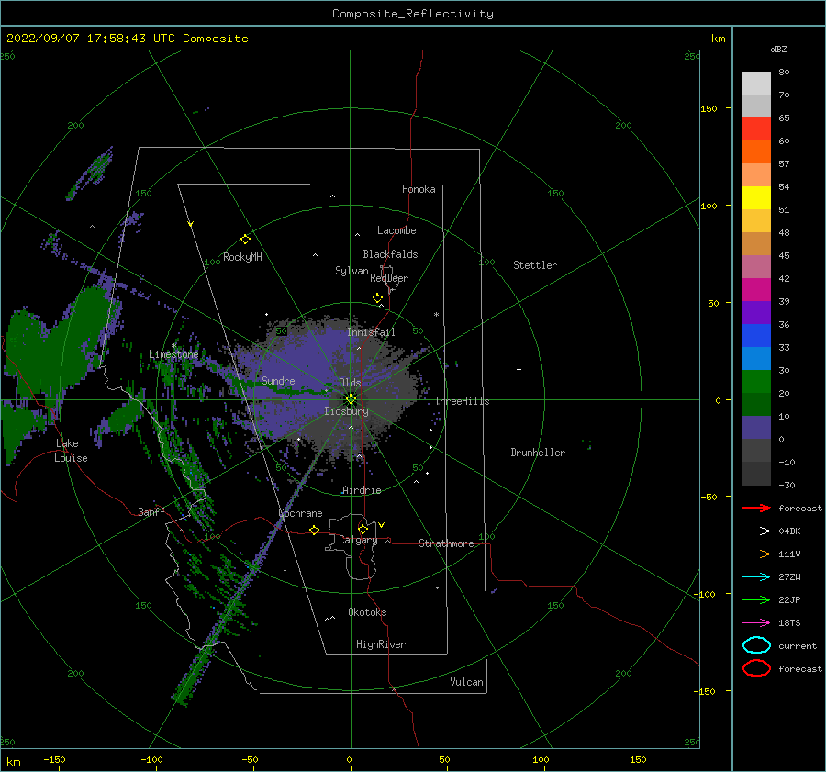Click the purple 39–36 dBZ swatch
Viewport: 826px width, 772px height.
click(x=756, y=313)
